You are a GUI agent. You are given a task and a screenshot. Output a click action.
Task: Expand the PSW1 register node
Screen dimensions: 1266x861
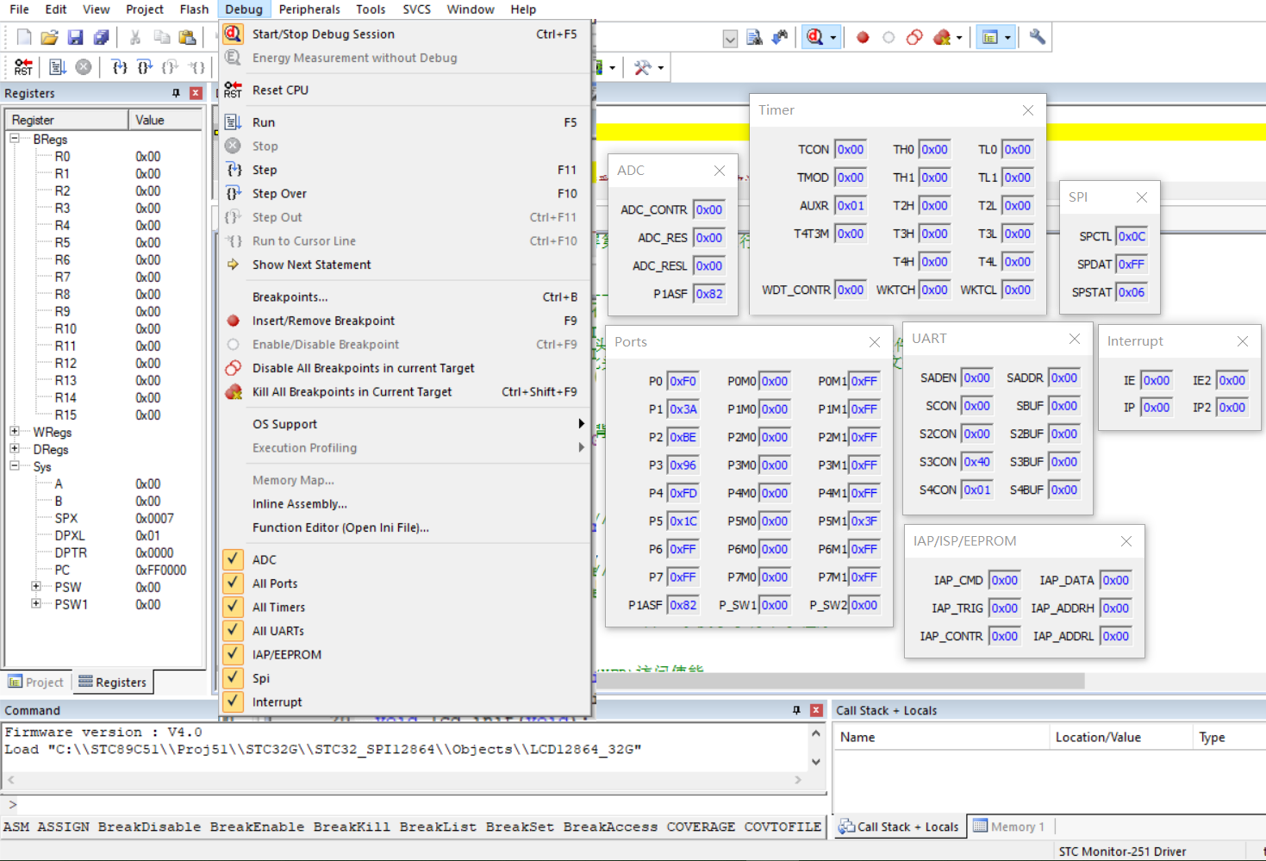point(36,603)
